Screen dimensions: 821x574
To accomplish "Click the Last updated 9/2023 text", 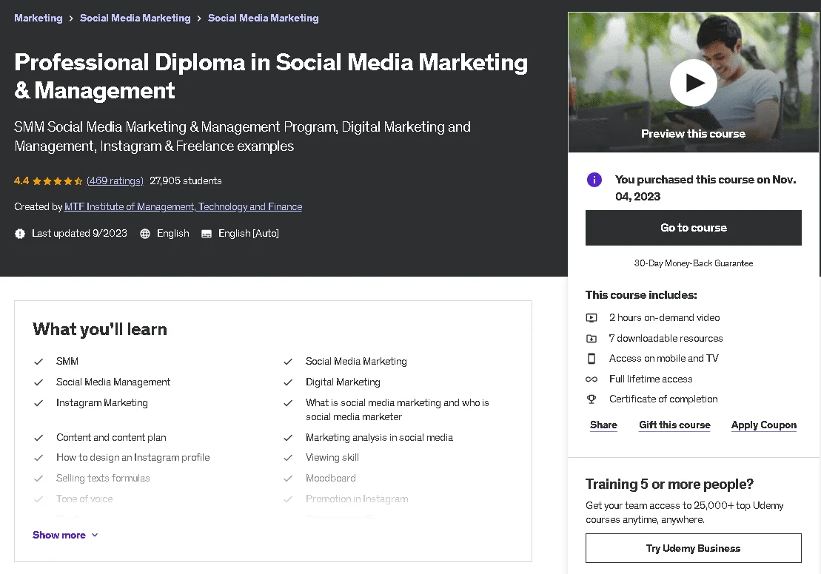I will coord(80,233).
